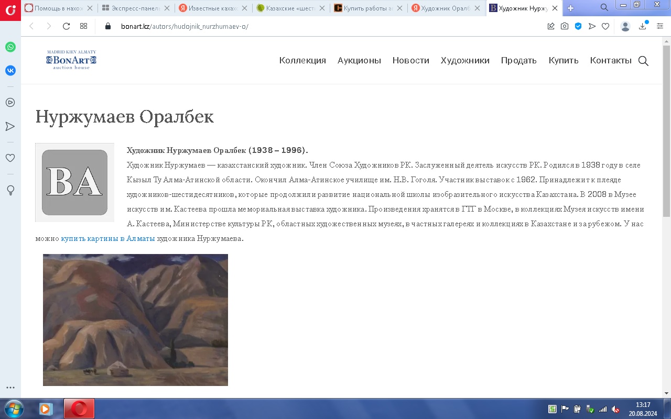Open the Windows Start menu
Screen dimensions: 671x419
[x=13, y=409]
